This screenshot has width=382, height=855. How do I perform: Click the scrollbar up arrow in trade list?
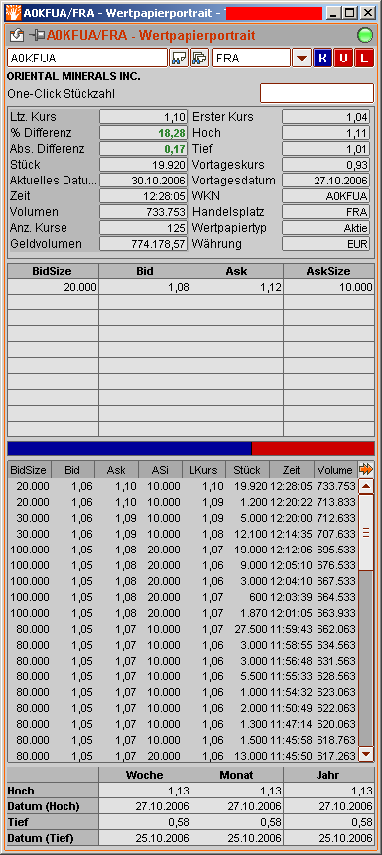coord(366,486)
